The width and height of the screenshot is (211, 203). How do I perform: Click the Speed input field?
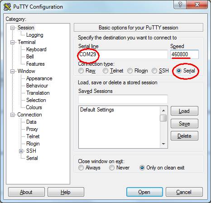click(184, 54)
